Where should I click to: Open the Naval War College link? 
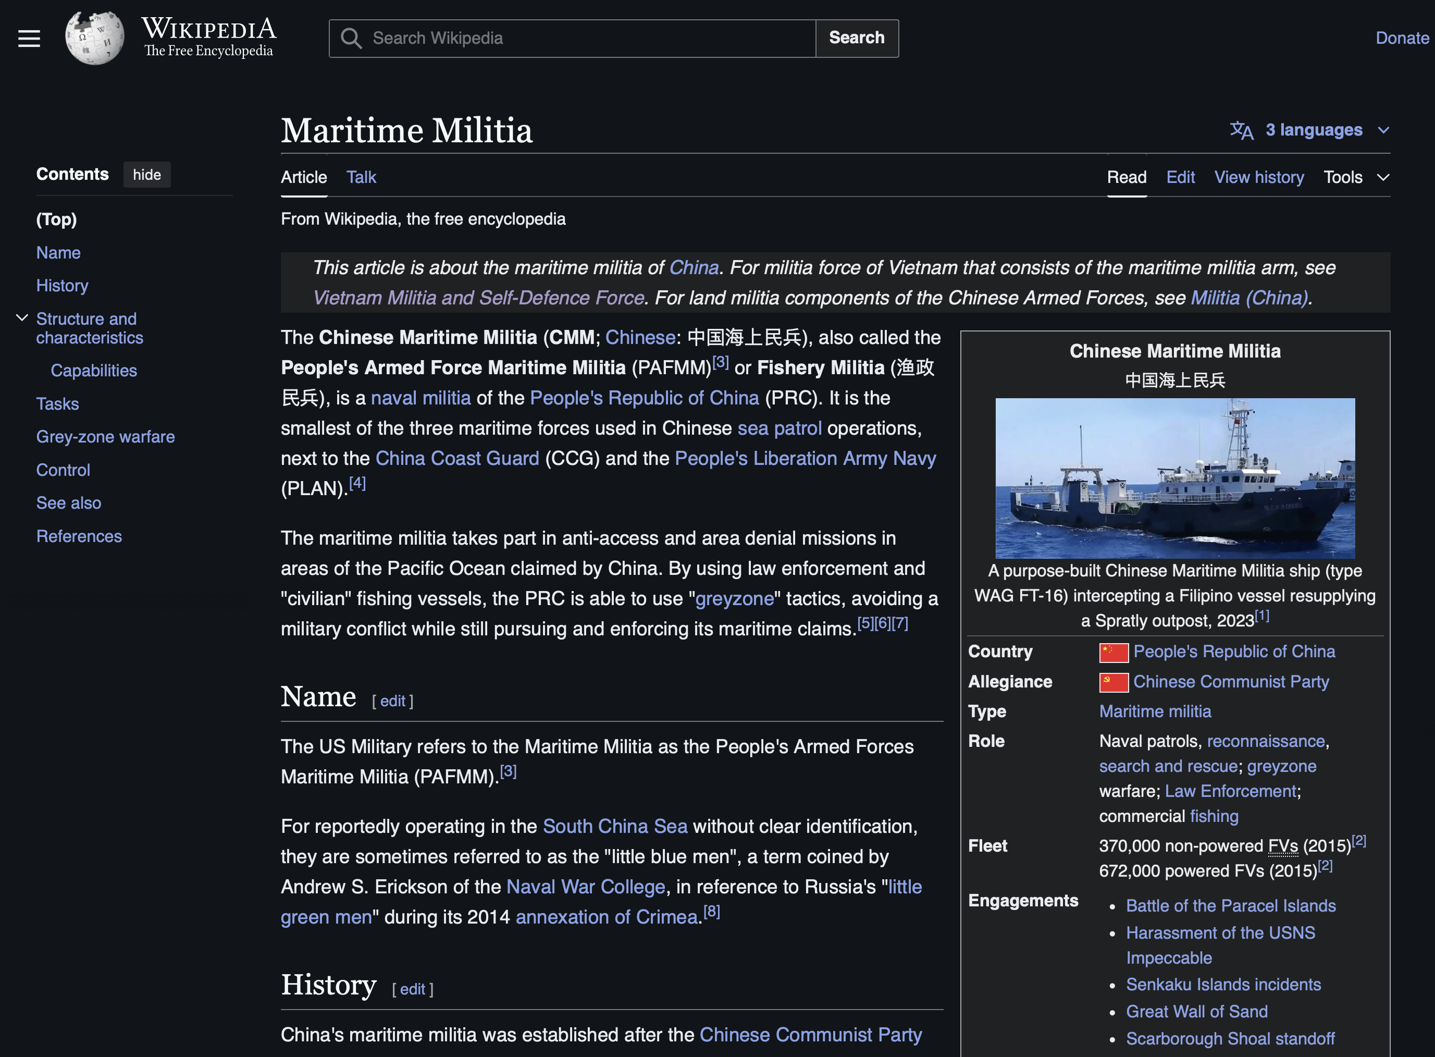click(586, 887)
